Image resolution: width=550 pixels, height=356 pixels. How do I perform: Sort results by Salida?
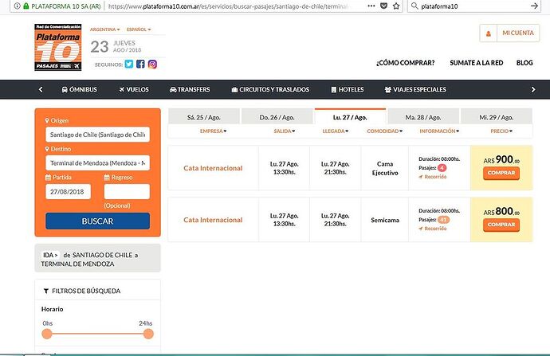pyautogui.click(x=285, y=131)
